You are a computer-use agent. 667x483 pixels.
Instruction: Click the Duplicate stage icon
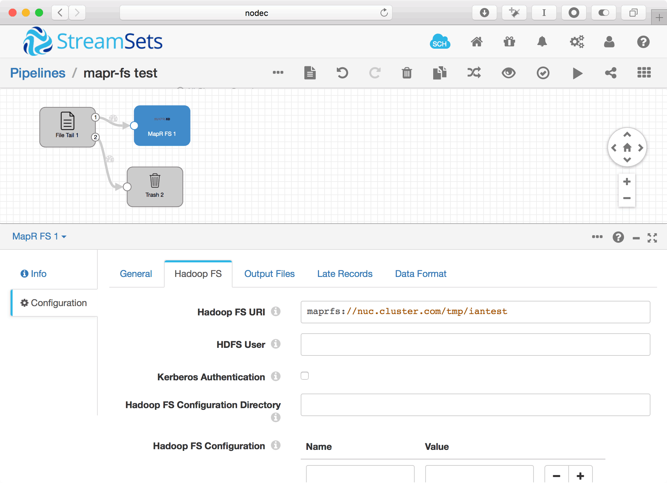click(439, 73)
